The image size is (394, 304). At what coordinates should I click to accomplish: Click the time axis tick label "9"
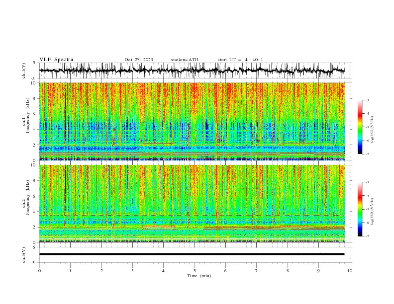[x=318, y=271]
